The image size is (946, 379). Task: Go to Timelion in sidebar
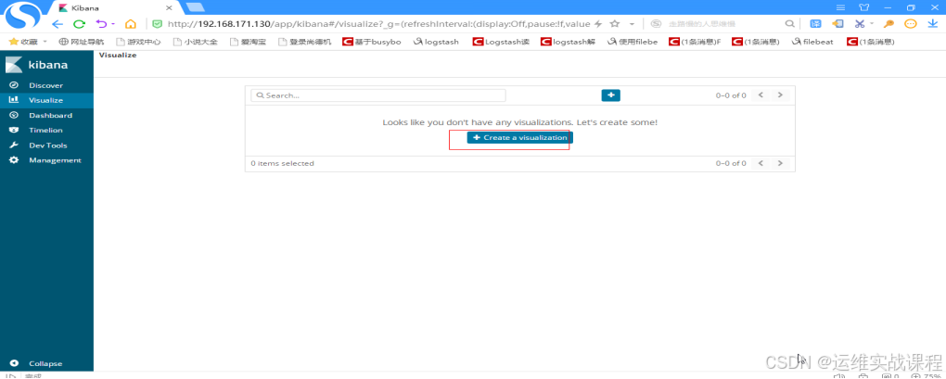point(46,130)
